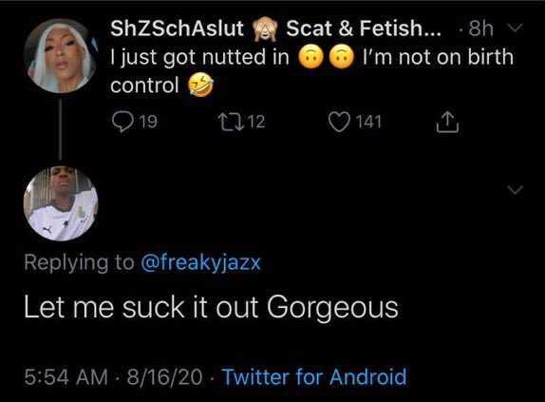Click the reply count of 19
The image size is (545, 402).
coord(148,122)
